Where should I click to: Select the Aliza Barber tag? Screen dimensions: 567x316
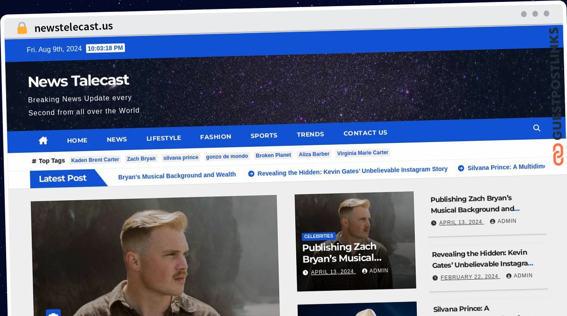coord(314,154)
